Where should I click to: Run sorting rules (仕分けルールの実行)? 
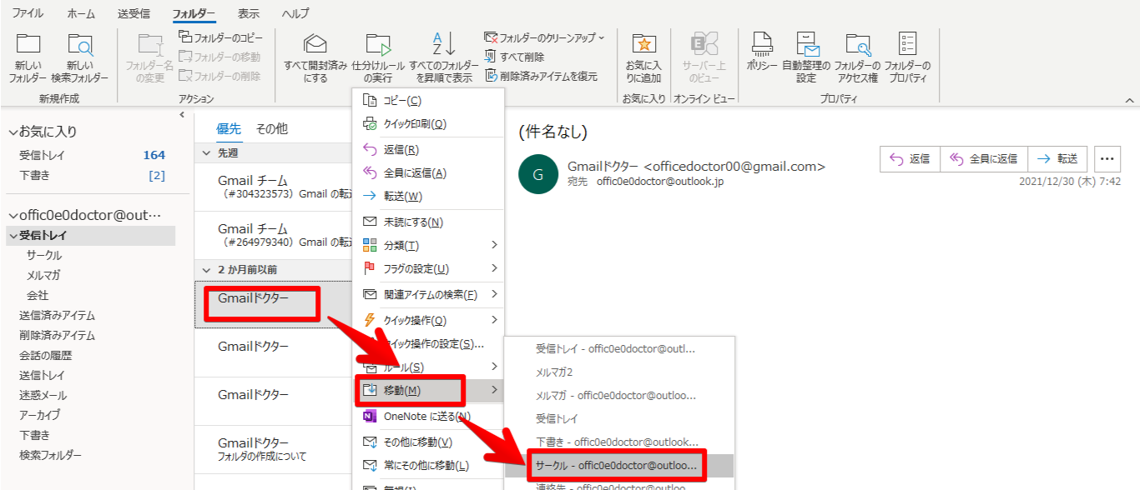point(378,58)
